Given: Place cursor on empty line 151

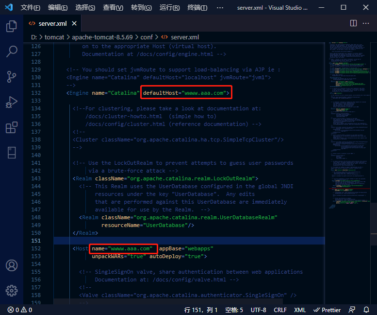Looking at the screenshot, I should (189, 241).
